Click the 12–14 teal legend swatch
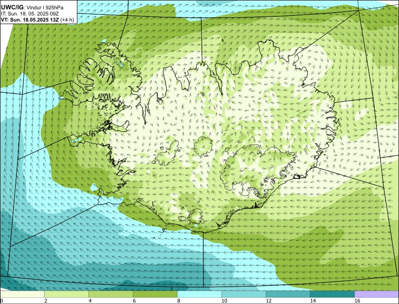Viewport: 399px width, 304px height. click(288, 294)
